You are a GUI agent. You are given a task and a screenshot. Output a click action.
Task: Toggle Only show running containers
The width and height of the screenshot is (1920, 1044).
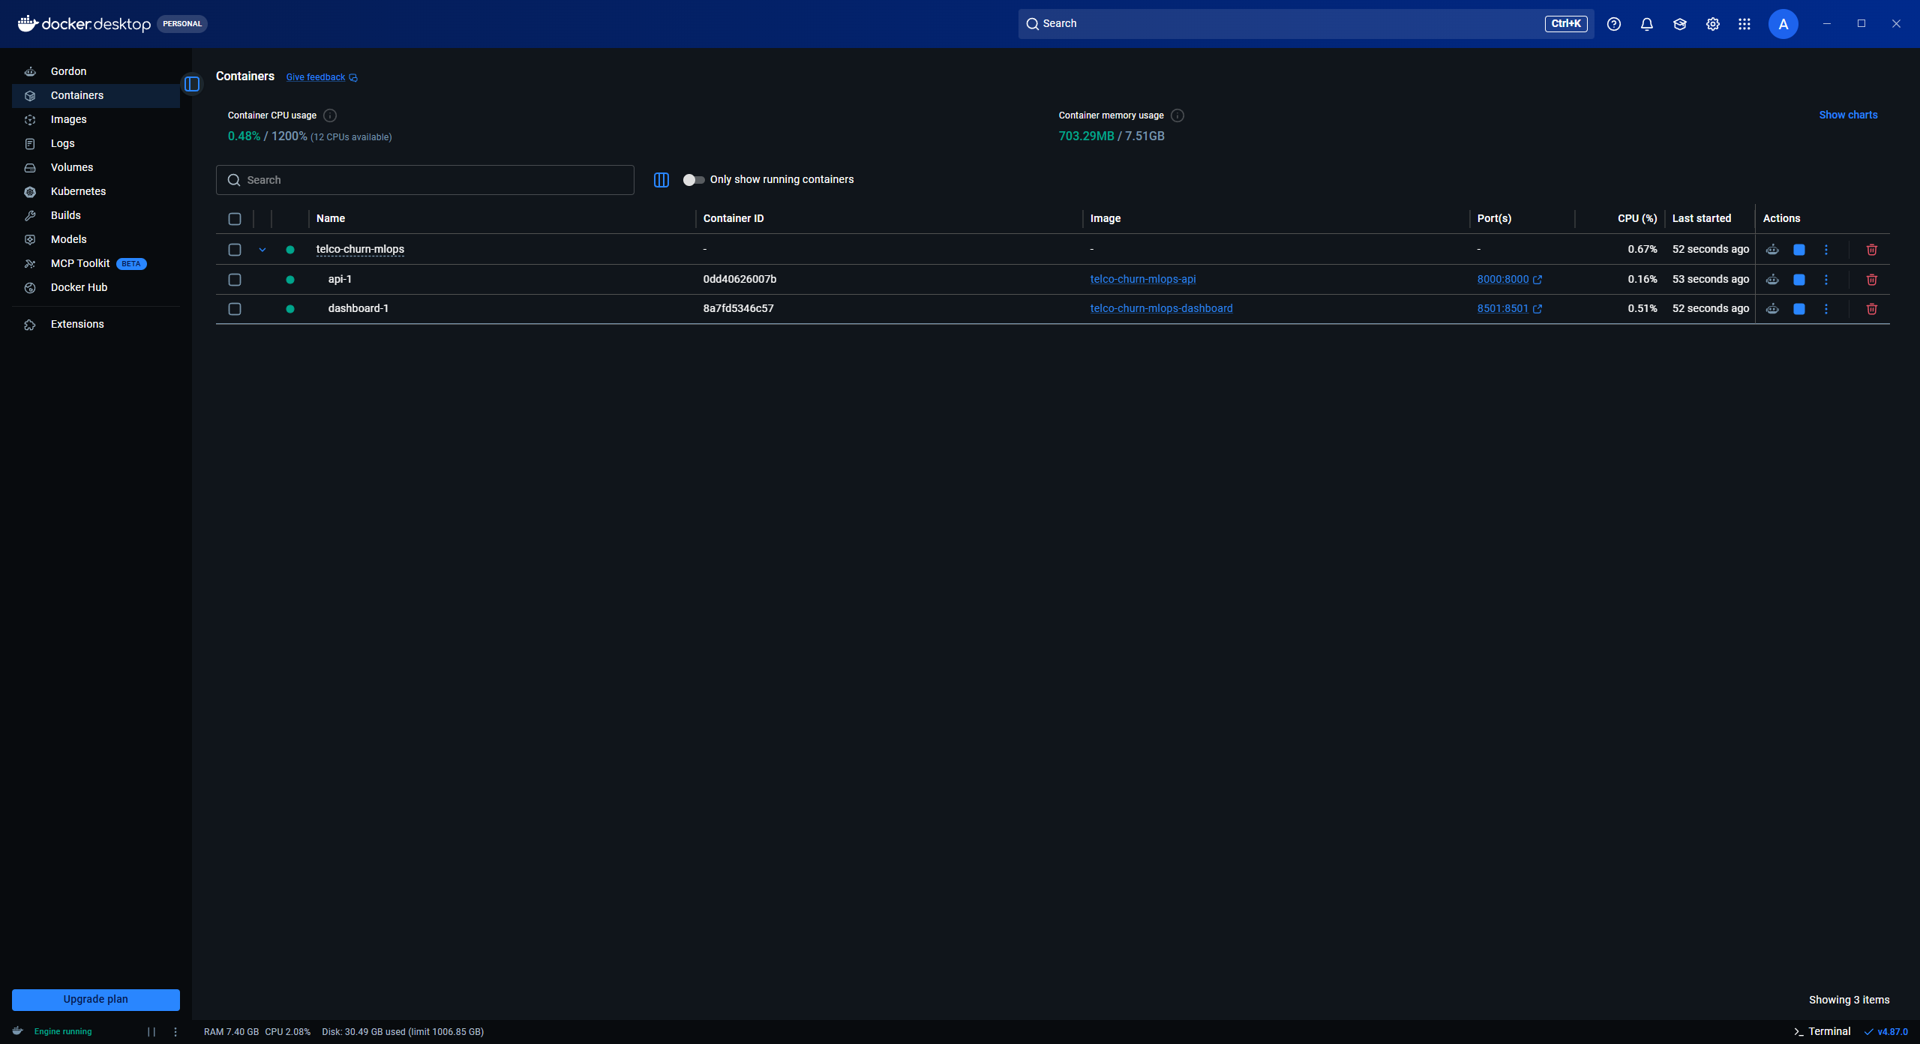tap(694, 180)
